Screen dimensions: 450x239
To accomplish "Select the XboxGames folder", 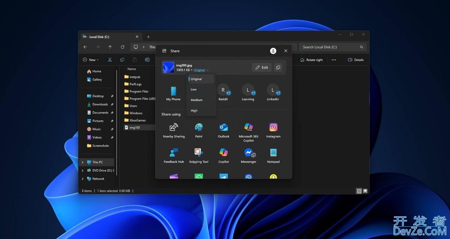I will [135, 121].
